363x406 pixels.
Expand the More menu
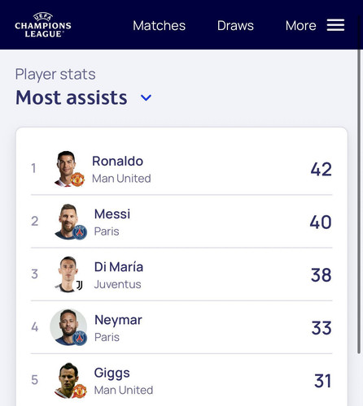point(300,26)
